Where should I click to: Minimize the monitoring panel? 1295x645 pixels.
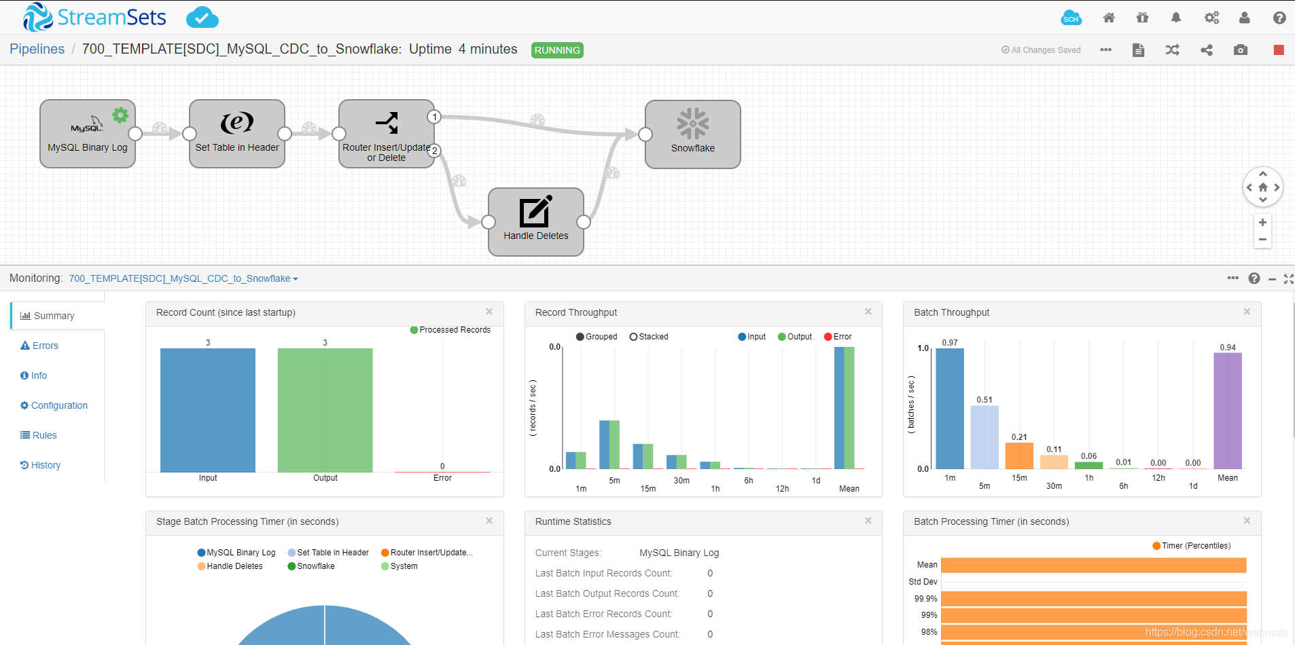pyautogui.click(x=1272, y=279)
